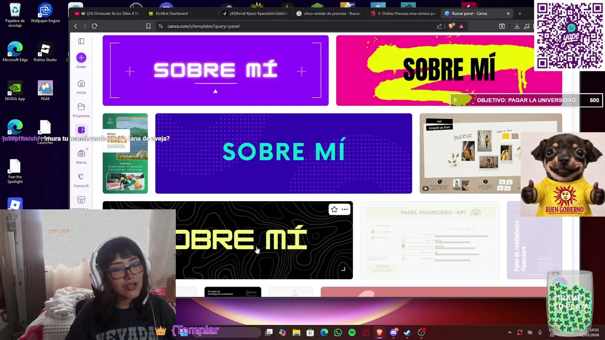
Task: Toggle the Canva sidebar panel icon
Action: [x=81, y=42]
